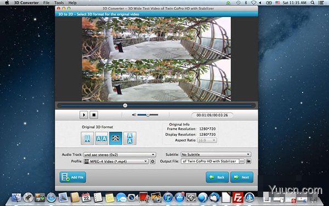Select the highlighted interleaved 3D format icon
This screenshot has height=206, width=329.
point(116,138)
